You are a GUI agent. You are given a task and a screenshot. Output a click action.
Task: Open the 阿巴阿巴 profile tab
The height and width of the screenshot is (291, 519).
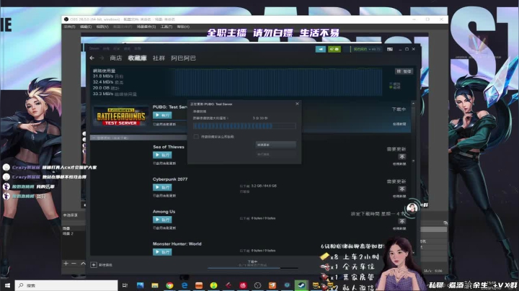183,58
